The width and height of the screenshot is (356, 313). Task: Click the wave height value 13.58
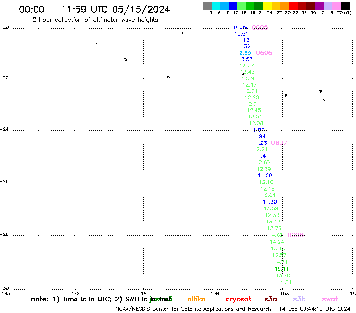(271, 209)
